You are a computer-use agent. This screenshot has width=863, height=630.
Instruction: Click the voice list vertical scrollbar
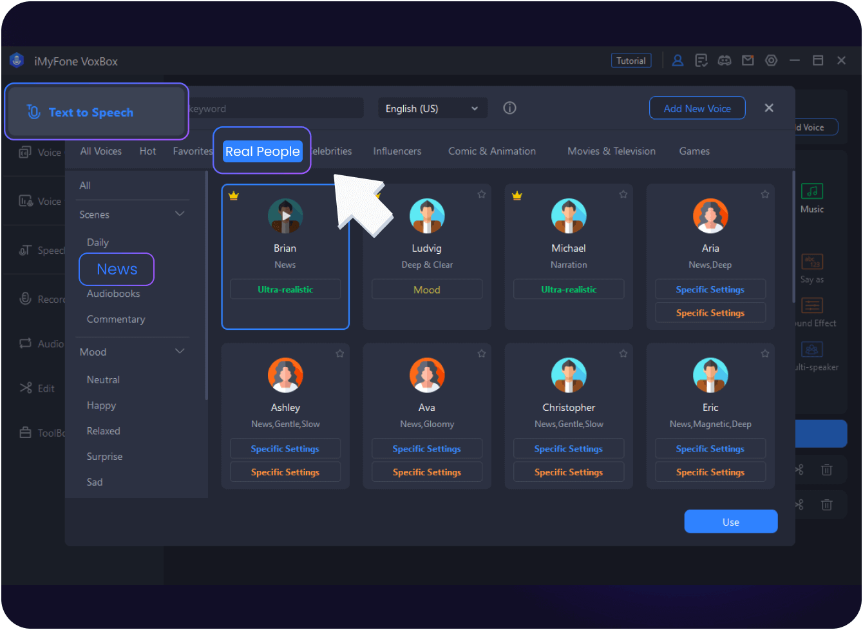click(x=793, y=237)
